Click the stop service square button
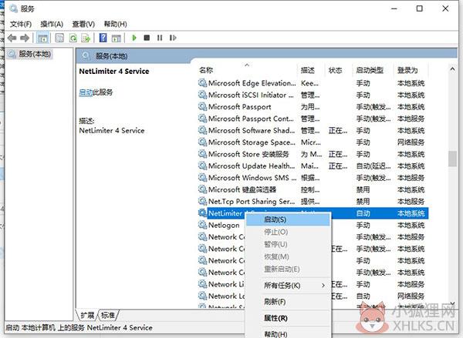Screen dimensions: 463x338 [x=147, y=38]
